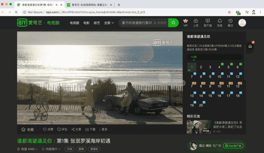
Task: Click the share (分享) icon
Action: click(76, 129)
